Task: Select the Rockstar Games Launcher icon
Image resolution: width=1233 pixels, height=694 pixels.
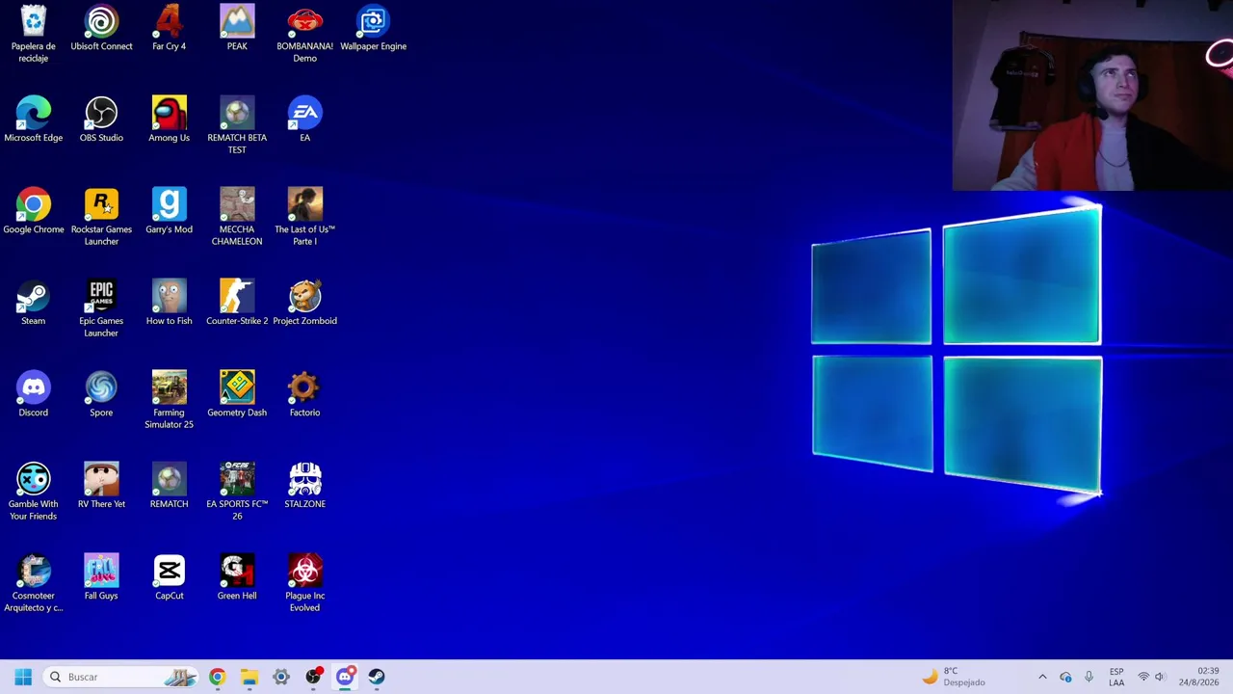Action: [x=101, y=217]
